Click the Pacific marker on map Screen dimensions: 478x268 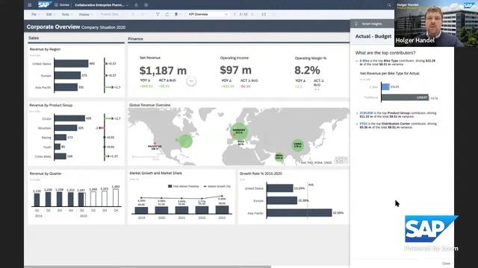tap(155, 143)
